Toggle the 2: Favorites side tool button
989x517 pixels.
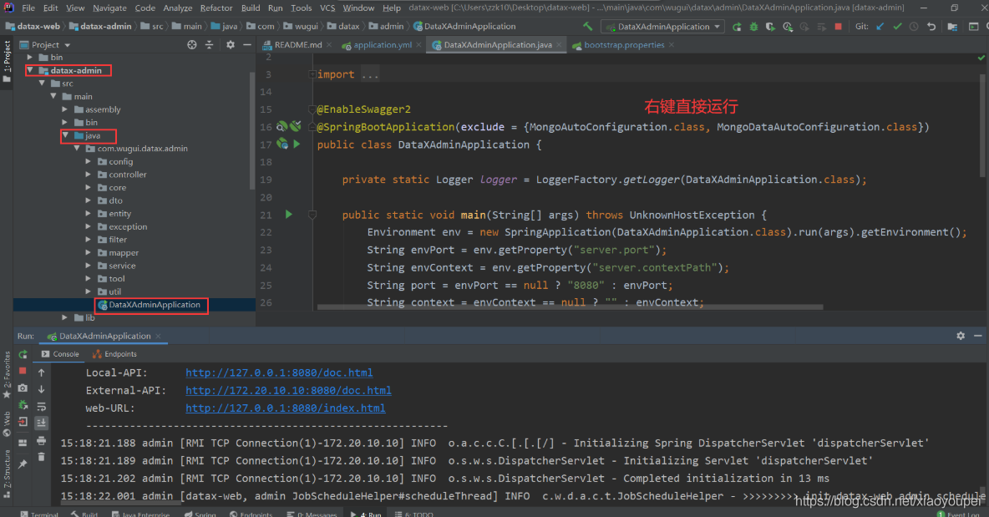click(x=7, y=374)
